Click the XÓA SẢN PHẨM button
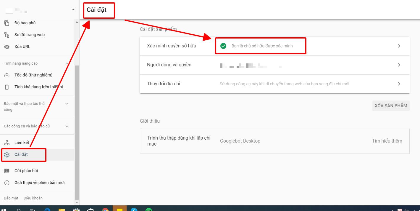The height and width of the screenshot is (211, 420). 391,106
